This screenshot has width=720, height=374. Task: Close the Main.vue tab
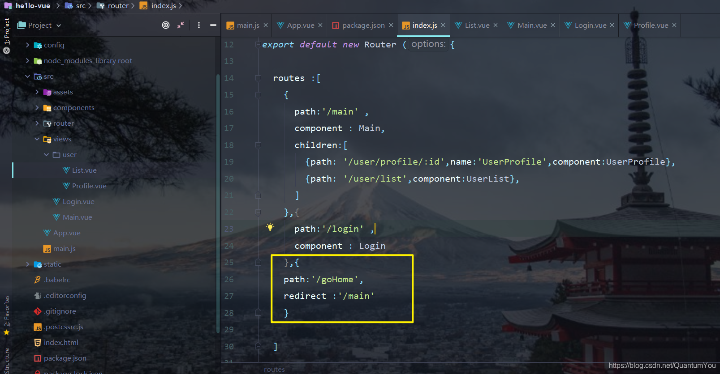(553, 25)
